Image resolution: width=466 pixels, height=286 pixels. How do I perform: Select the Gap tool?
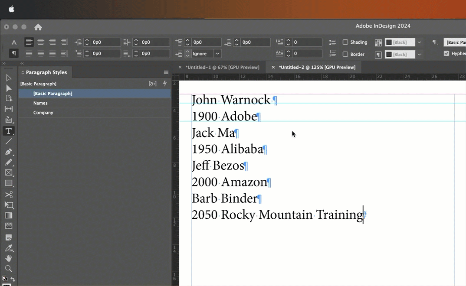9,109
